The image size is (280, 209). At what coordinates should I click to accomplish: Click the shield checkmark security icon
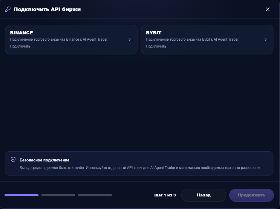pyautogui.click(x=13, y=159)
